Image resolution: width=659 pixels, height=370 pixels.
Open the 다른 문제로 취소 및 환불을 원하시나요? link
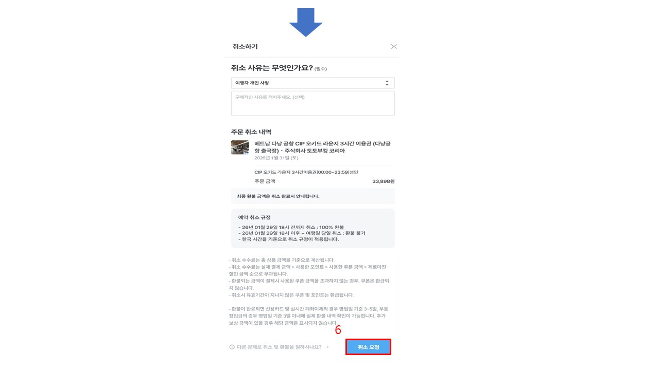(x=279, y=347)
